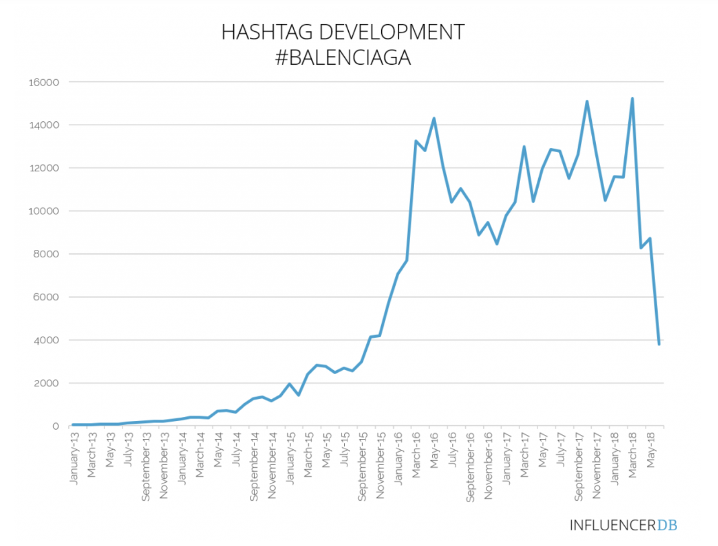Select the x-axis label 'May-13'

pos(110,450)
